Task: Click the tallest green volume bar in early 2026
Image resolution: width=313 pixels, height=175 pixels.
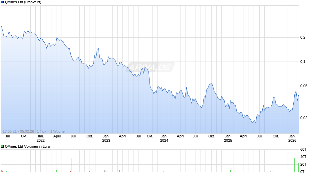Action: pos(296,163)
